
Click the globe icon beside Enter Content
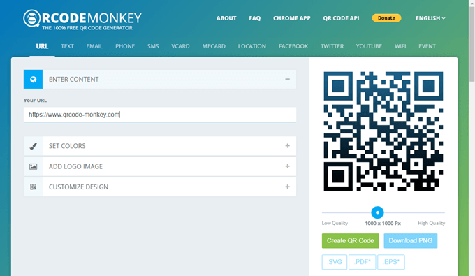pos(34,80)
